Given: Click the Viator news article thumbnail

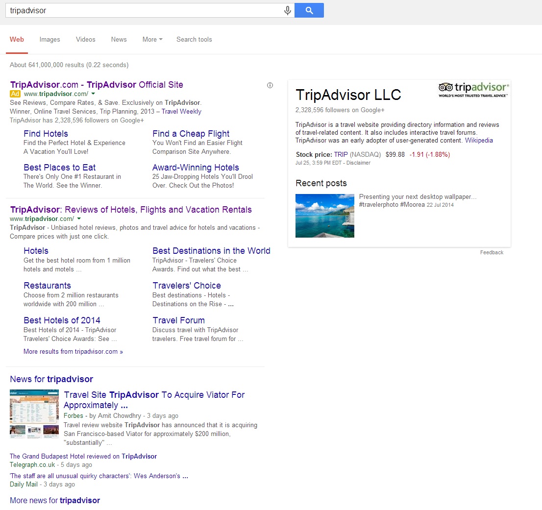Looking at the screenshot, I should coord(34,414).
